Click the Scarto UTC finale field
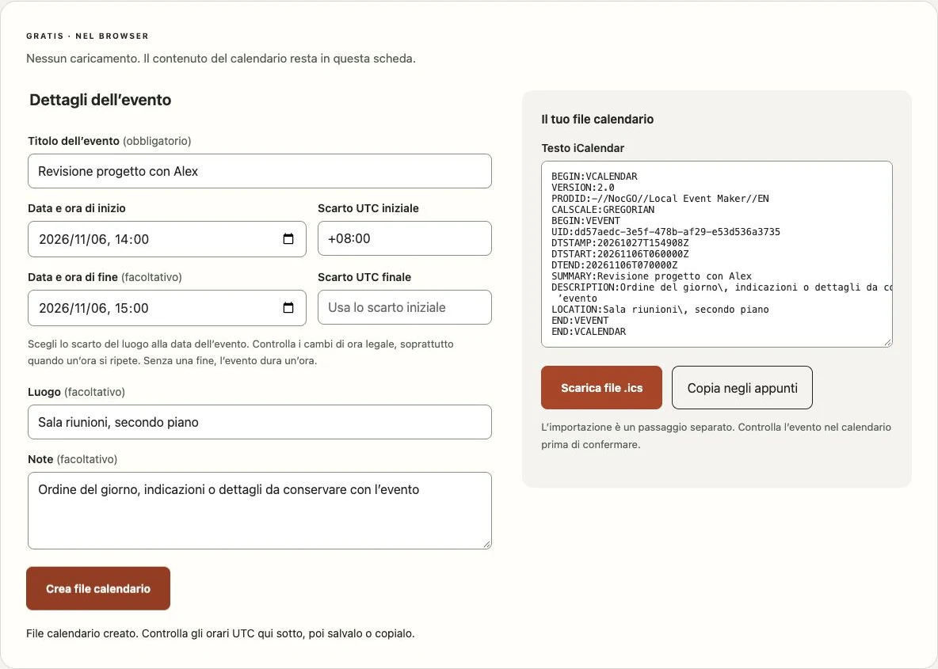This screenshot has width=938, height=669. click(404, 307)
